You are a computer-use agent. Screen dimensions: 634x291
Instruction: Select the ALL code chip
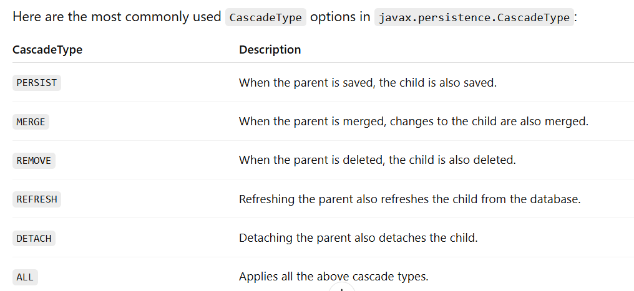pos(25,277)
